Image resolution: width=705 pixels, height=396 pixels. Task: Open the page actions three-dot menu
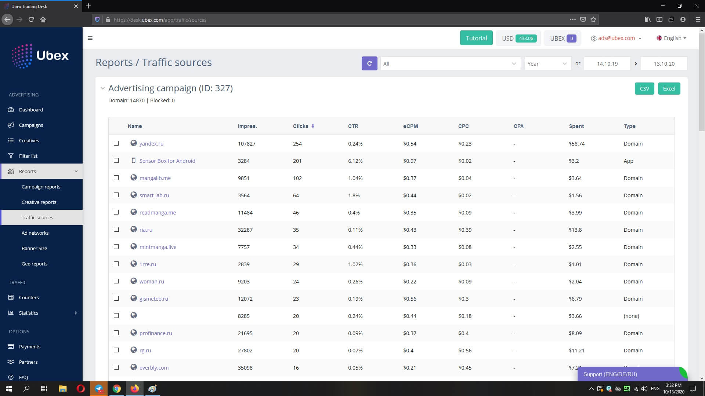(572, 19)
